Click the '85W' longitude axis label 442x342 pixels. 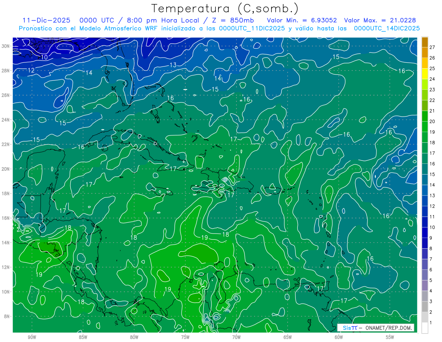[83, 337]
